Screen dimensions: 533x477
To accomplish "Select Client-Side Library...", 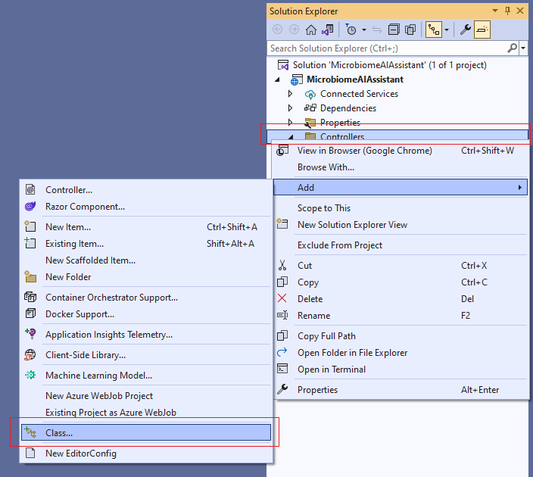I will pyautogui.click(x=146, y=354).
